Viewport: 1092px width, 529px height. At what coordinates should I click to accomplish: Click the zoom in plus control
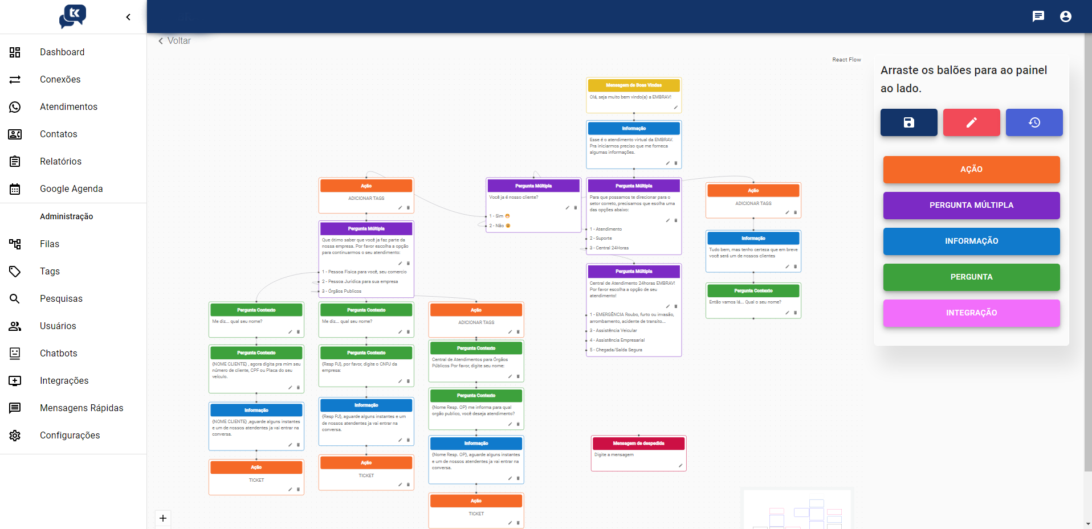163,518
